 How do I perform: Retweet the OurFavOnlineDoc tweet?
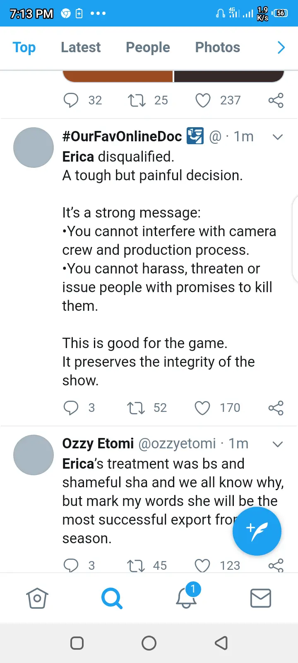(x=136, y=408)
